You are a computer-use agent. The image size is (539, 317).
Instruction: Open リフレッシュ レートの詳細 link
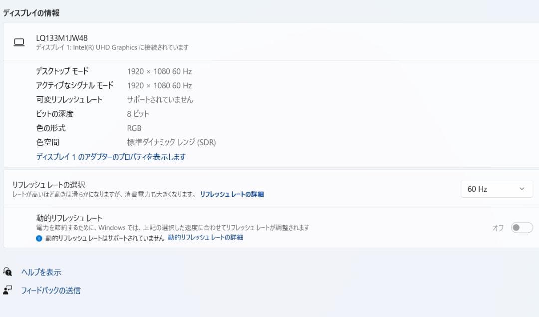coord(232,194)
